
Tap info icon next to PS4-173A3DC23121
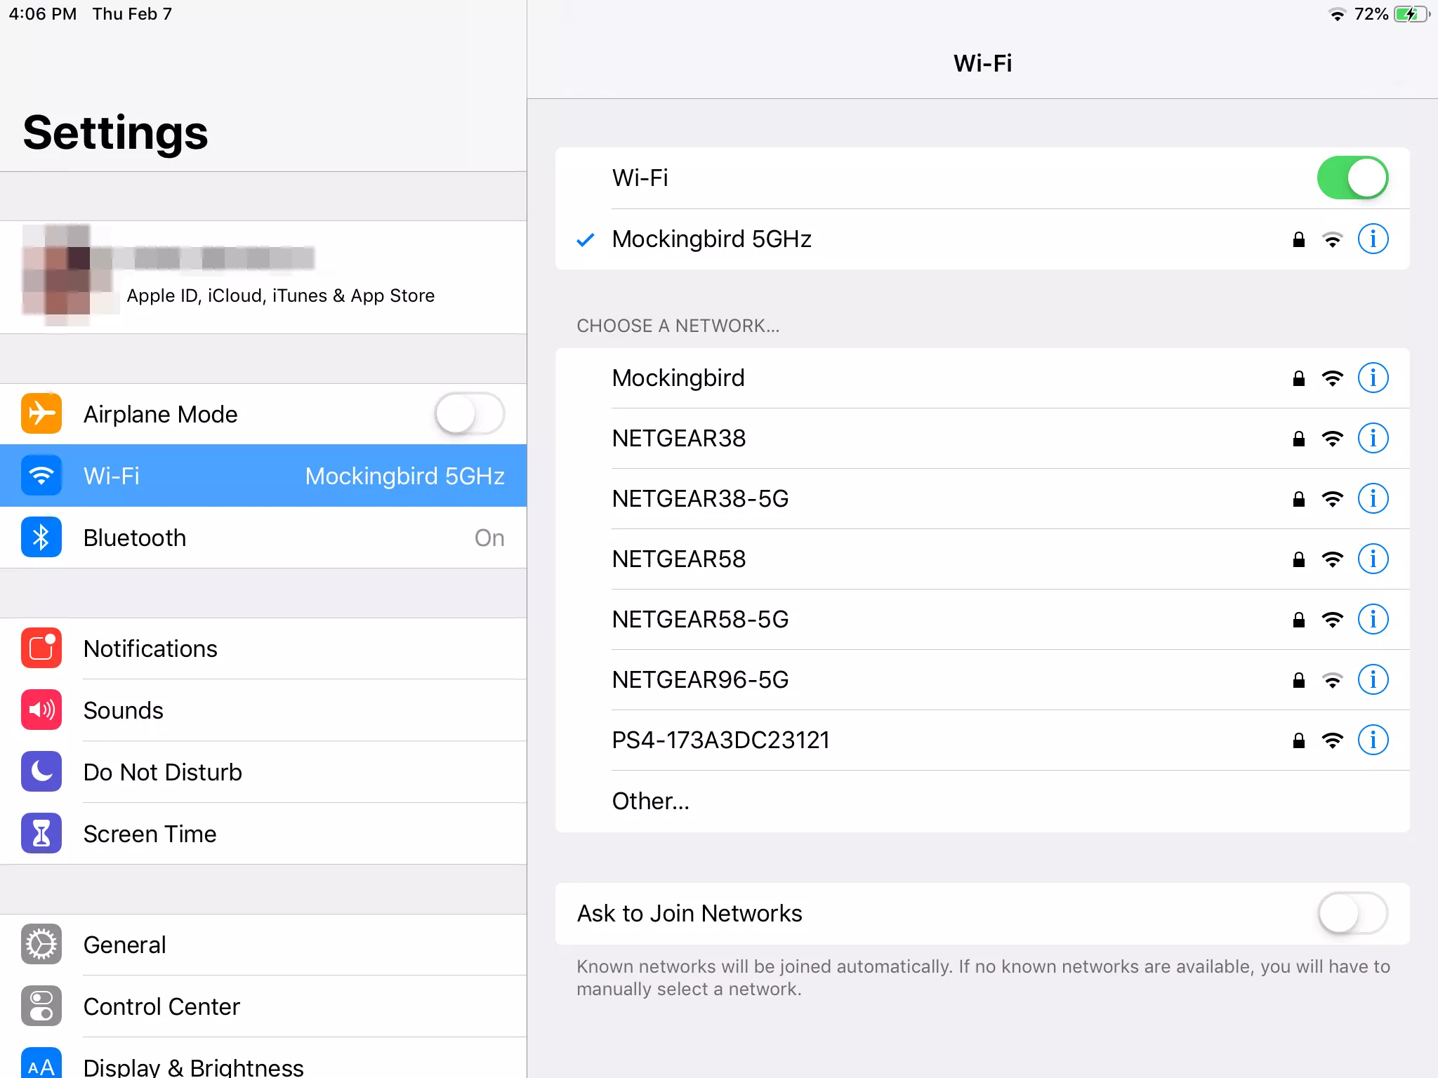[1373, 740]
